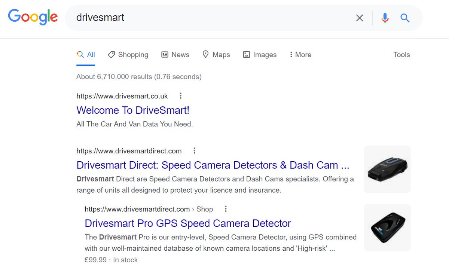Click About 6,710,000 results text
The image size is (449, 278).
pyautogui.click(x=139, y=77)
